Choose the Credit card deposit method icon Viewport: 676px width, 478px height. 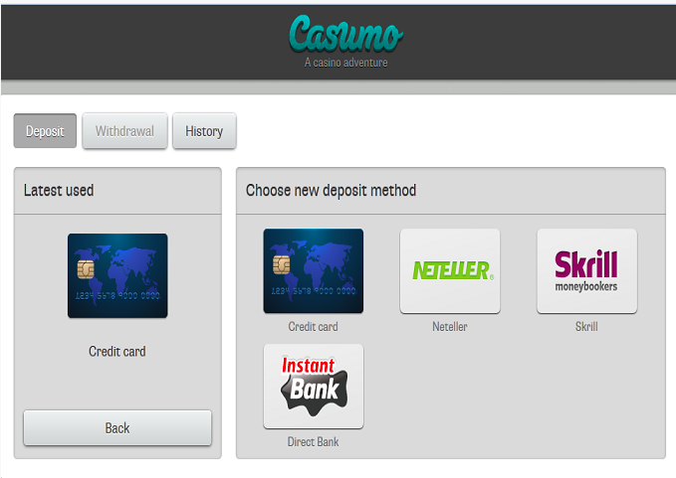[x=314, y=270]
